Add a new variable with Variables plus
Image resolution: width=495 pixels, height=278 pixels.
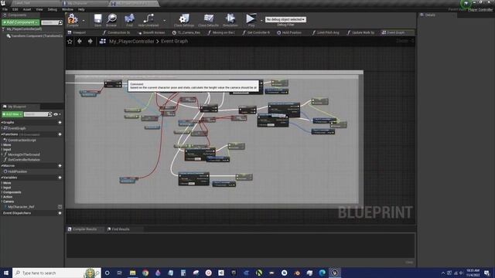(x=60, y=178)
